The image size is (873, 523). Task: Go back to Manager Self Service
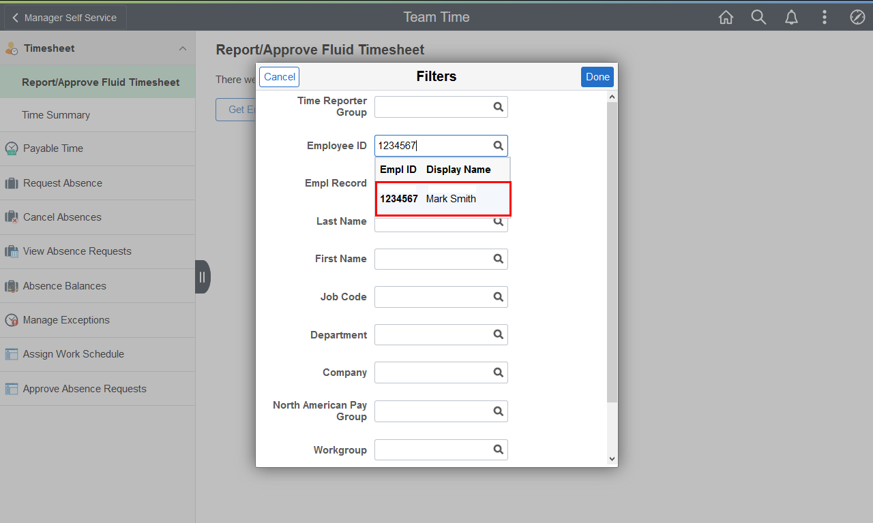pos(65,18)
